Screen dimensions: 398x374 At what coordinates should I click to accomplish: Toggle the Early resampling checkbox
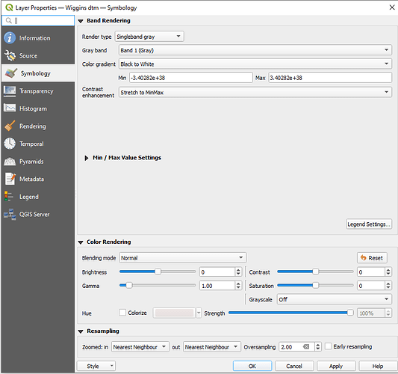point(328,346)
